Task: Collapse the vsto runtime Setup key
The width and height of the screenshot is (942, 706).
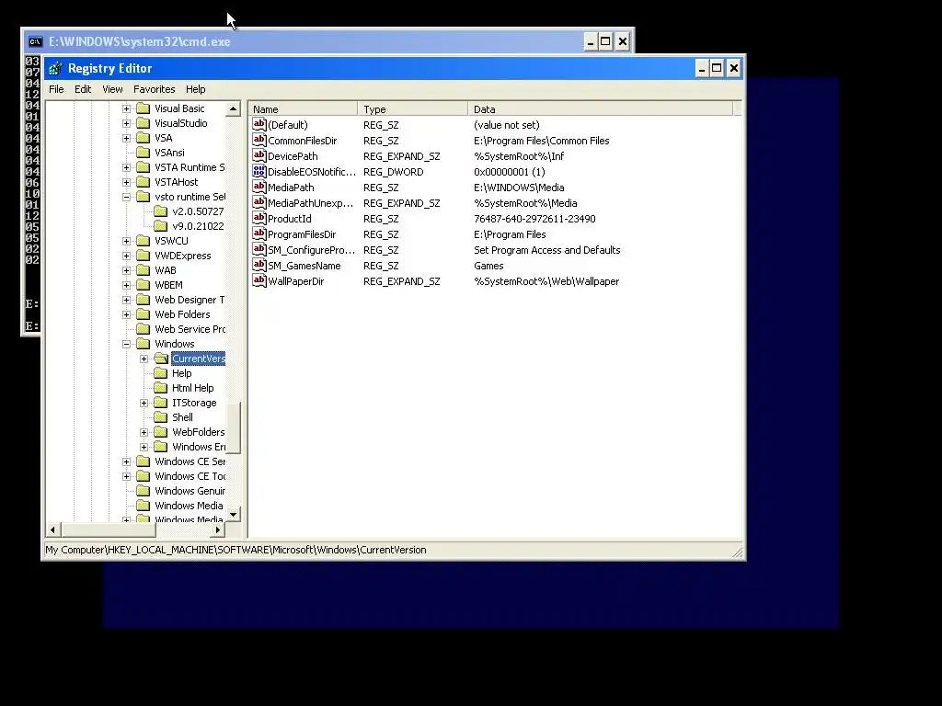Action: (126, 197)
